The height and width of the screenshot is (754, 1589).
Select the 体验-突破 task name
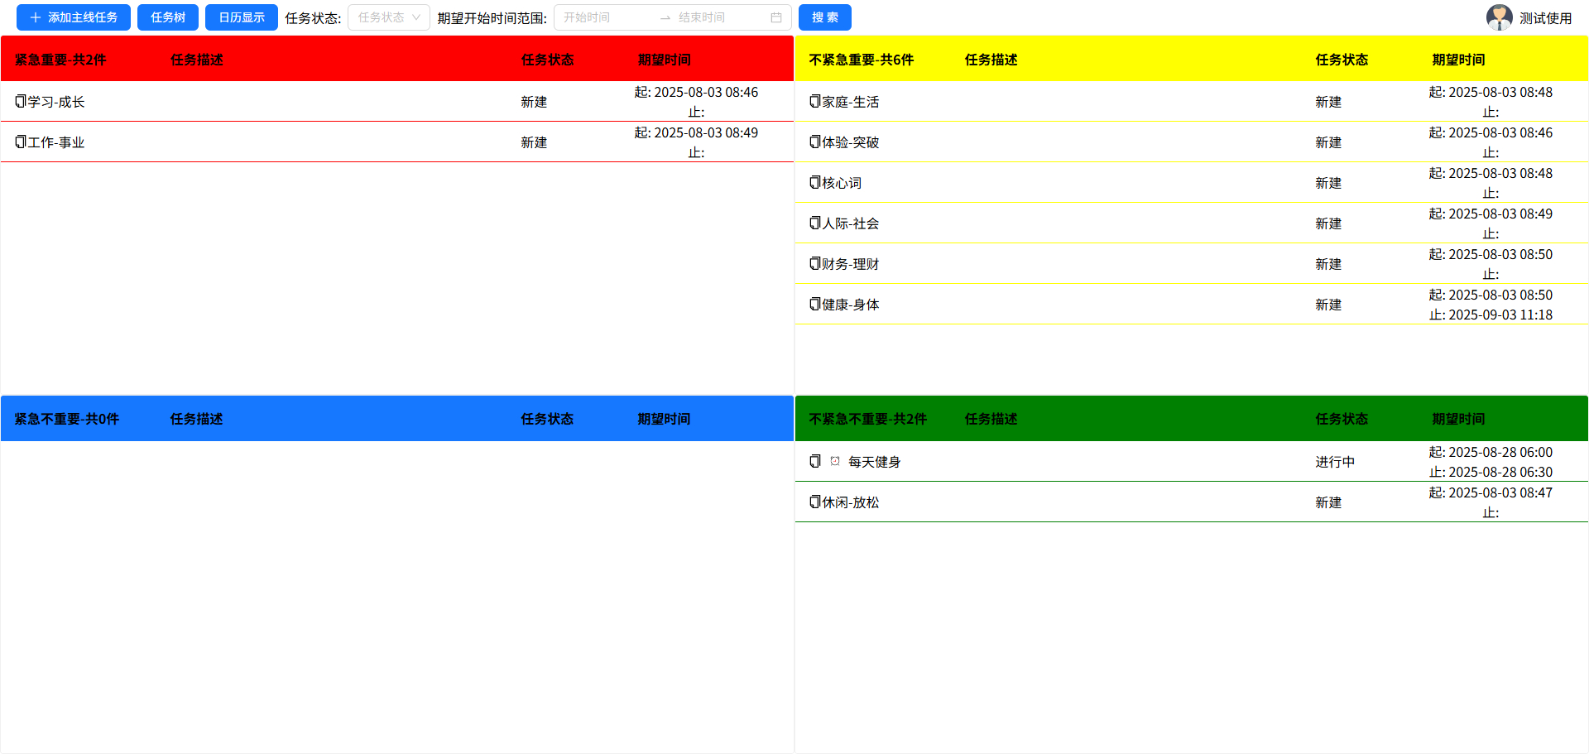coord(851,142)
